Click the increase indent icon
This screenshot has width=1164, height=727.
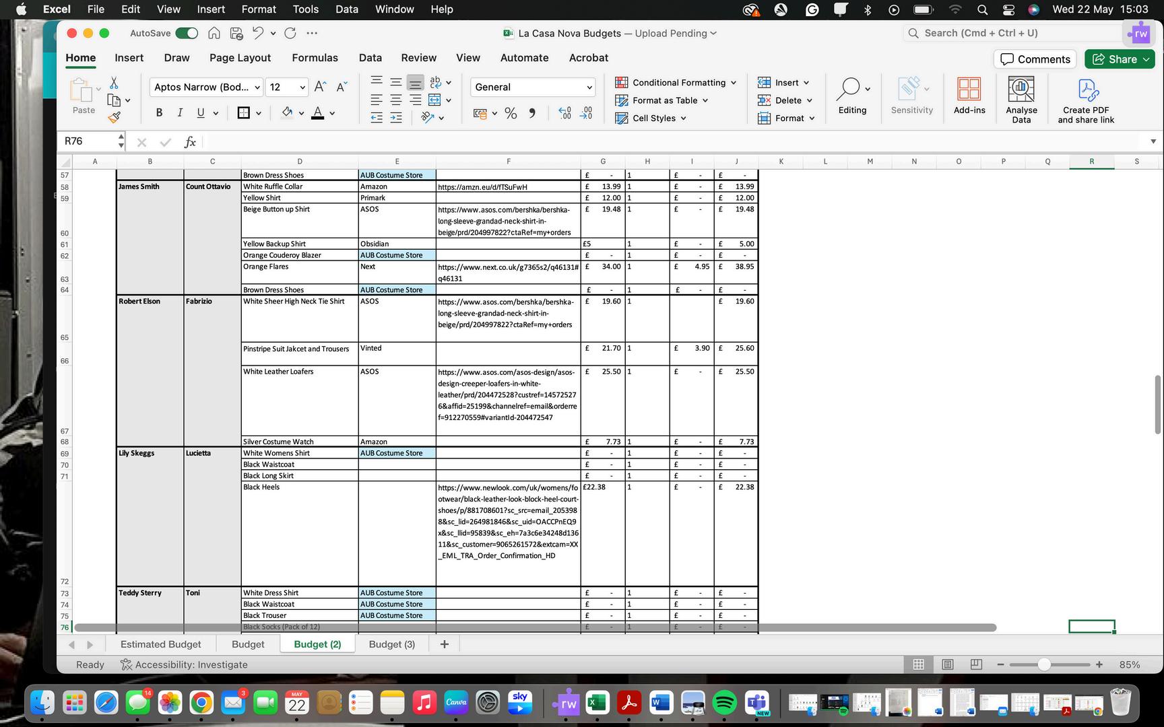click(396, 118)
